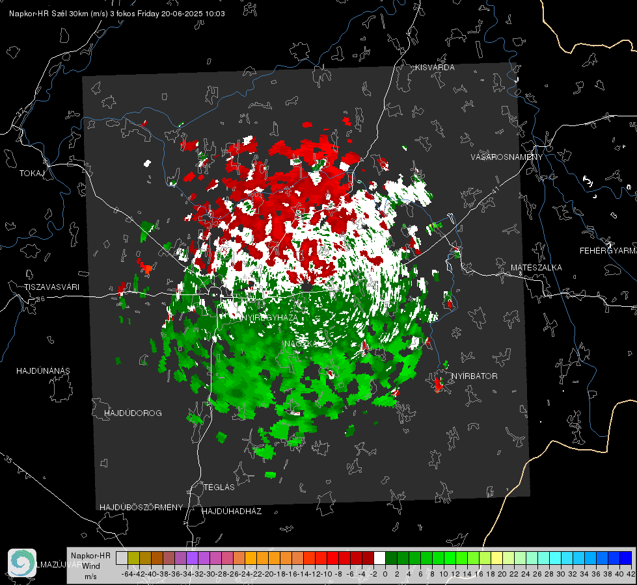Image resolution: width=637 pixels, height=585 pixels.
Task: Click the HAJDÚHADHÁZ town label
Action: pyautogui.click(x=232, y=512)
